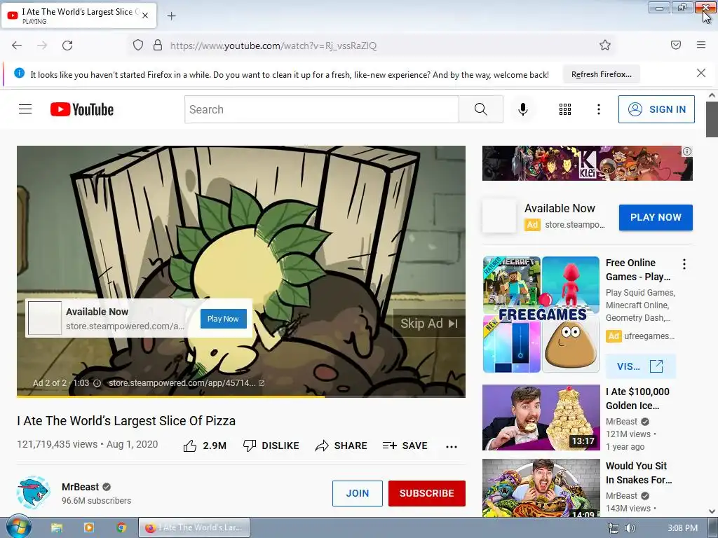Click the page scrollbar down arrow
The width and height of the screenshot is (718, 538).
[712, 511]
